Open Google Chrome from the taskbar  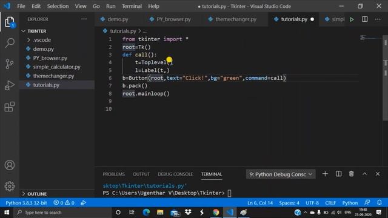[216, 213]
